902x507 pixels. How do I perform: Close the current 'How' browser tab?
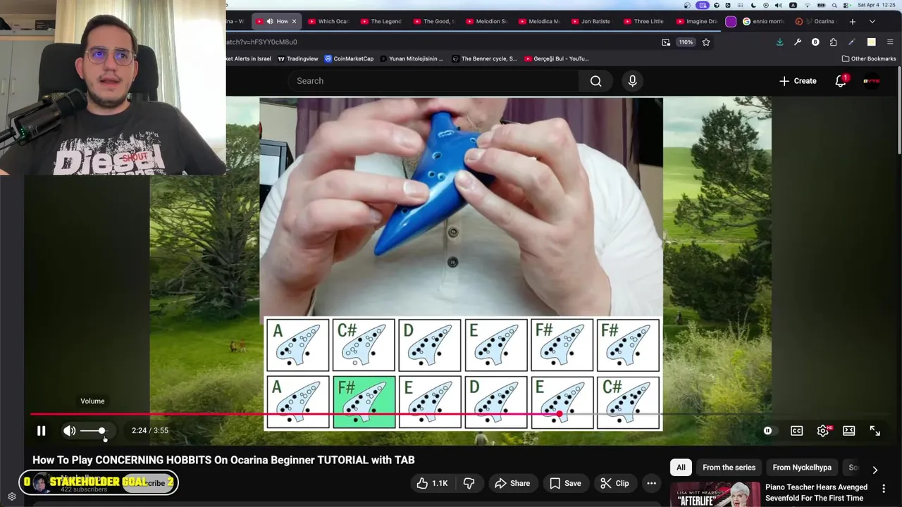[294, 21]
